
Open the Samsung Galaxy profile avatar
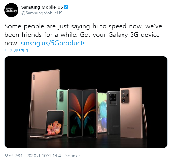pyautogui.click(x=11, y=10)
